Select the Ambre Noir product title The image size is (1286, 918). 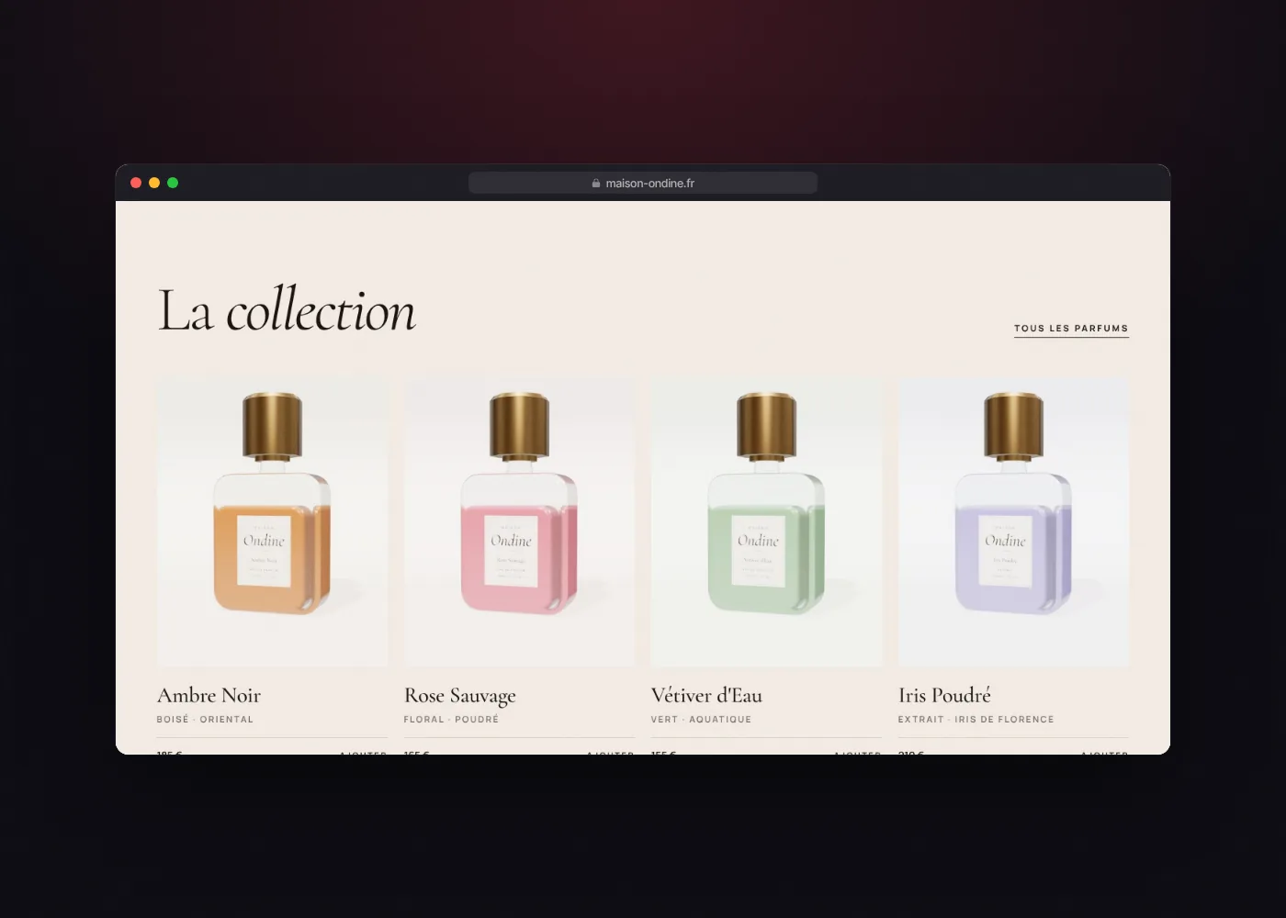pos(209,695)
